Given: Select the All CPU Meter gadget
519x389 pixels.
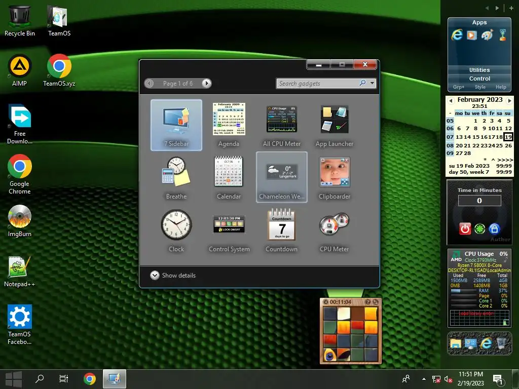Looking at the screenshot, I should [x=282, y=125].
